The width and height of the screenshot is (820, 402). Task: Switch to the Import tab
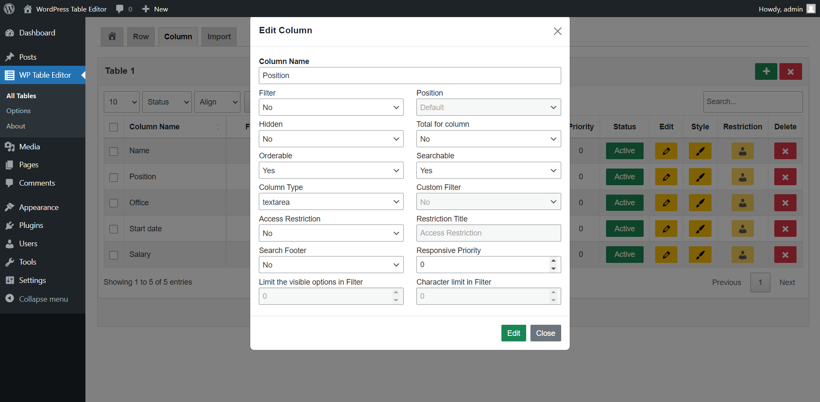(x=219, y=37)
